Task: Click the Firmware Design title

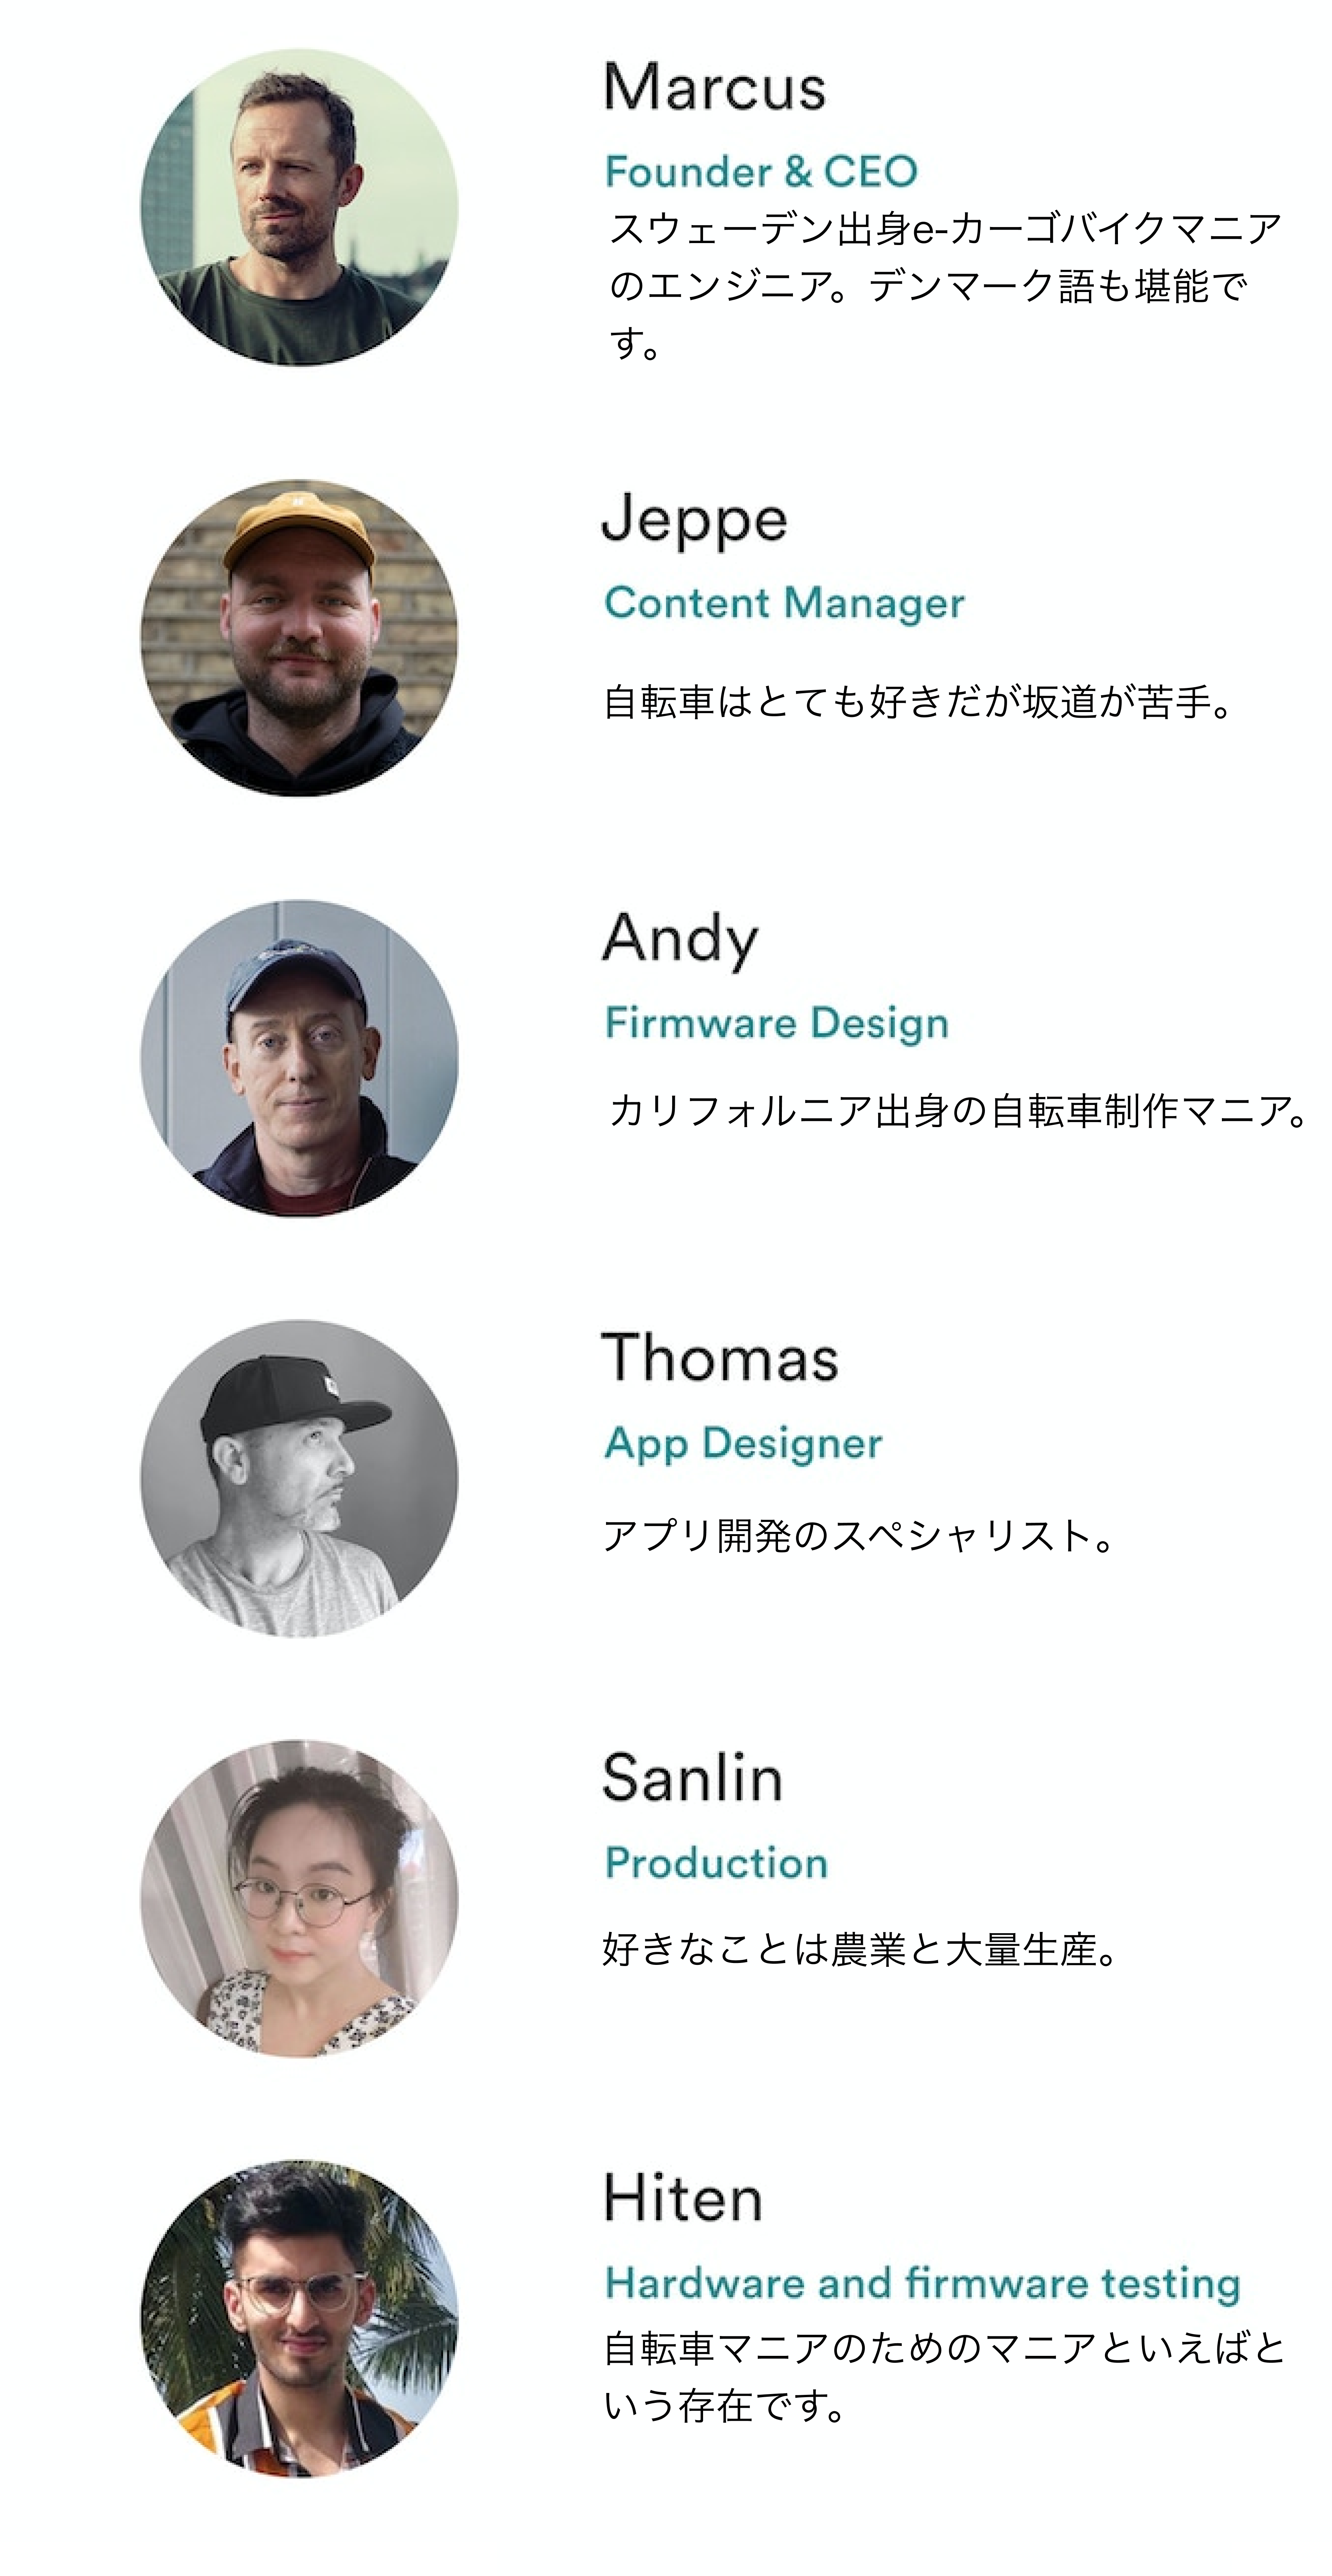Action: pyautogui.click(x=777, y=1024)
